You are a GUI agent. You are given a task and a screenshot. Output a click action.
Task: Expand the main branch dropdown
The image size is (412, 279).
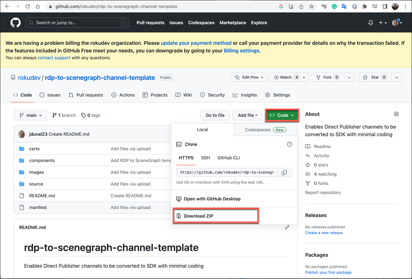point(30,115)
